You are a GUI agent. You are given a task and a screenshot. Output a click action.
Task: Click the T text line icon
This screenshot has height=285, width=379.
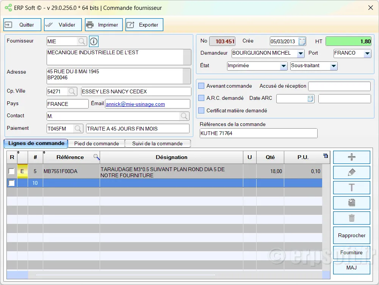click(x=351, y=187)
